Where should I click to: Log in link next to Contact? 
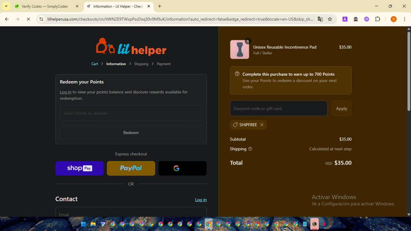(x=201, y=200)
